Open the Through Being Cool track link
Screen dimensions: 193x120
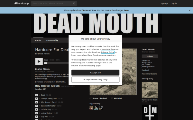49,99
